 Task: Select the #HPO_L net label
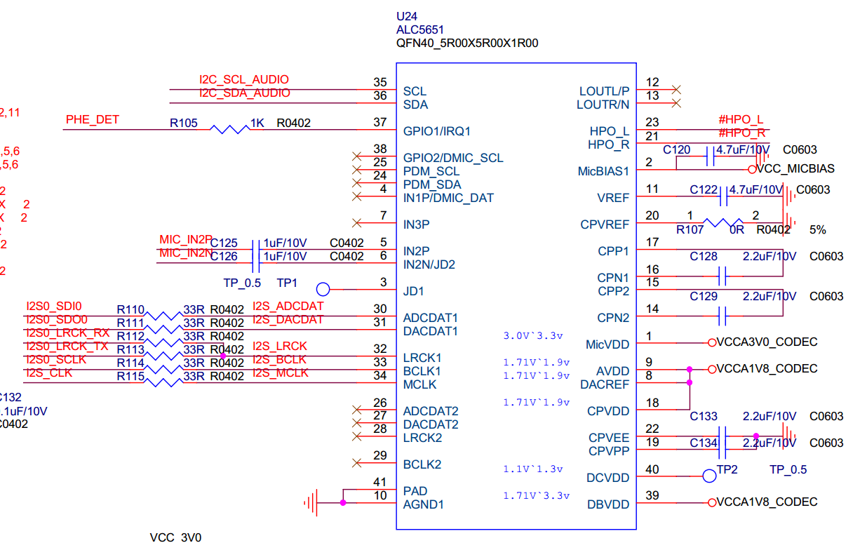point(741,120)
